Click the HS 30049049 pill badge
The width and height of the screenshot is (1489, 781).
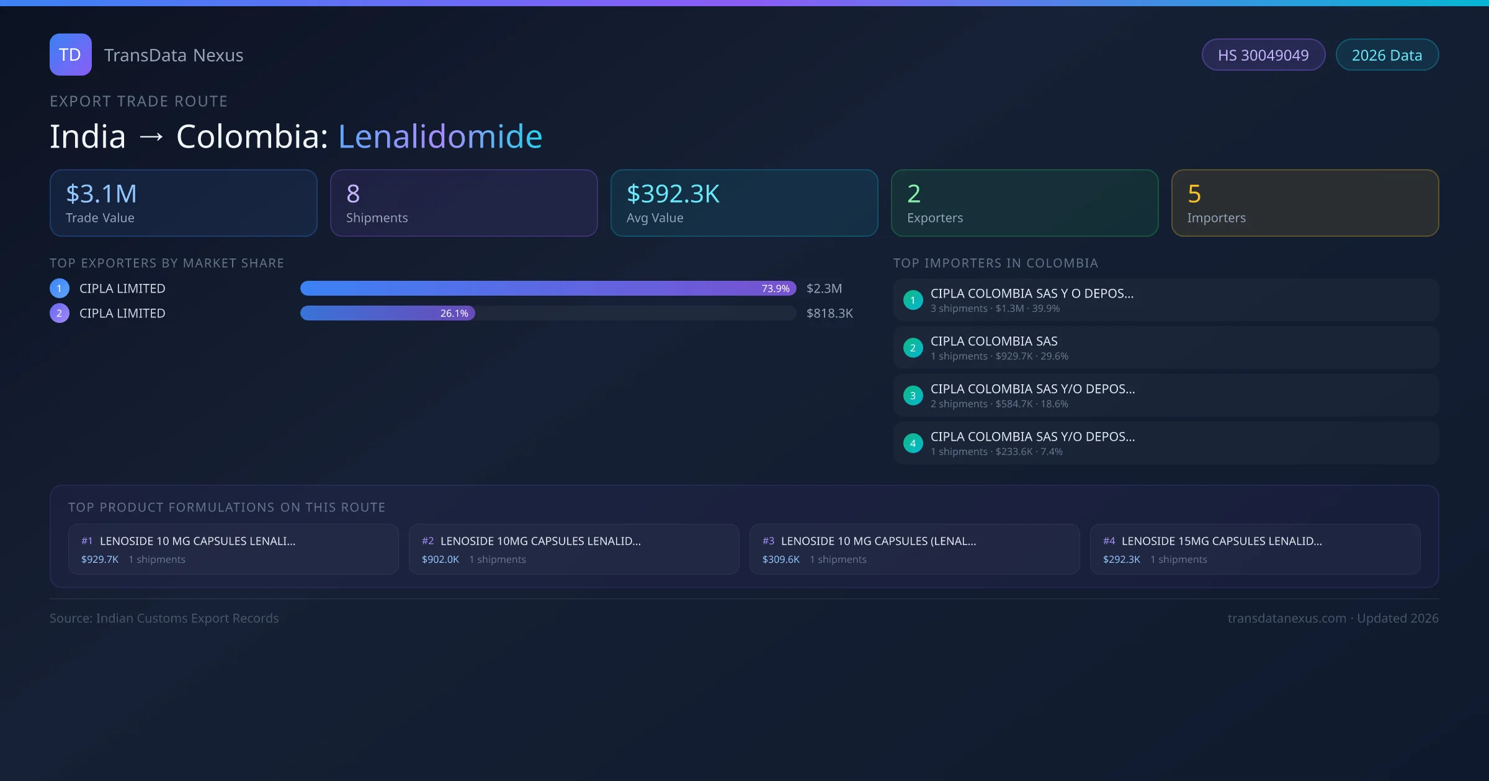tap(1263, 55)
